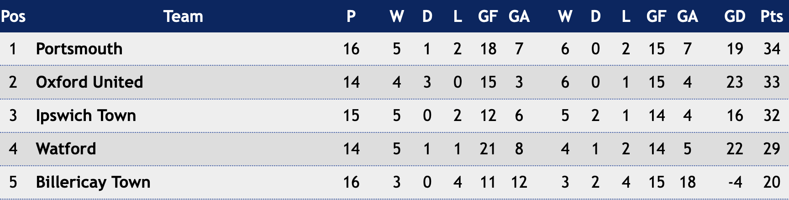Viewport: 789px width, 200px height.
Task: Click the GD column header
Action: (735, 16)
